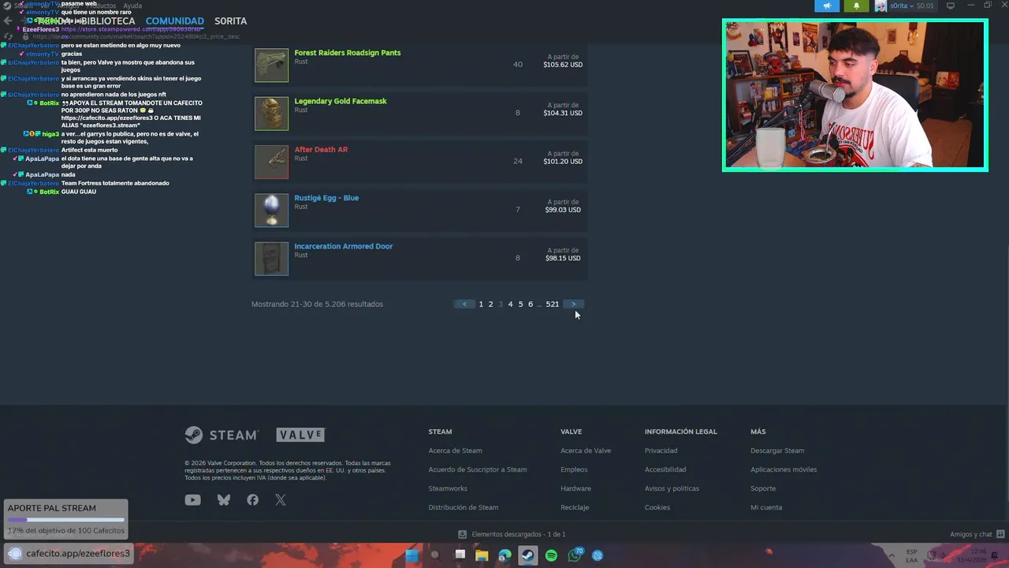Open Incarceration Armored Door listing
The height and width of the screenshot is (568, 1009).
(344, 246)
